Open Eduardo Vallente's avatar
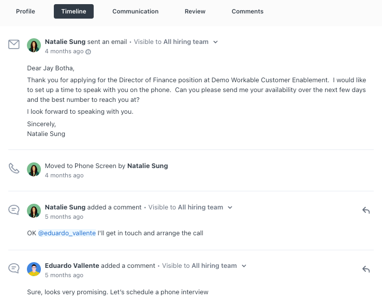 [x=34, y=269]
